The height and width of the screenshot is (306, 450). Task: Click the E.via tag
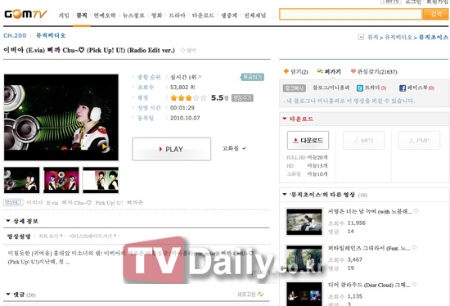[52, 203]
